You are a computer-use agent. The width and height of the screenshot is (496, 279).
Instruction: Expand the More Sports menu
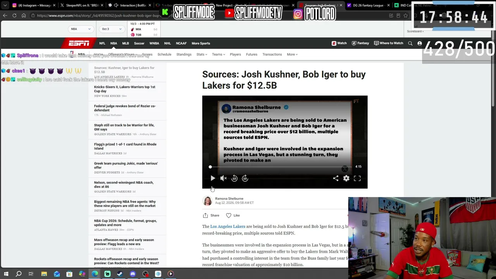click(201, 43)
